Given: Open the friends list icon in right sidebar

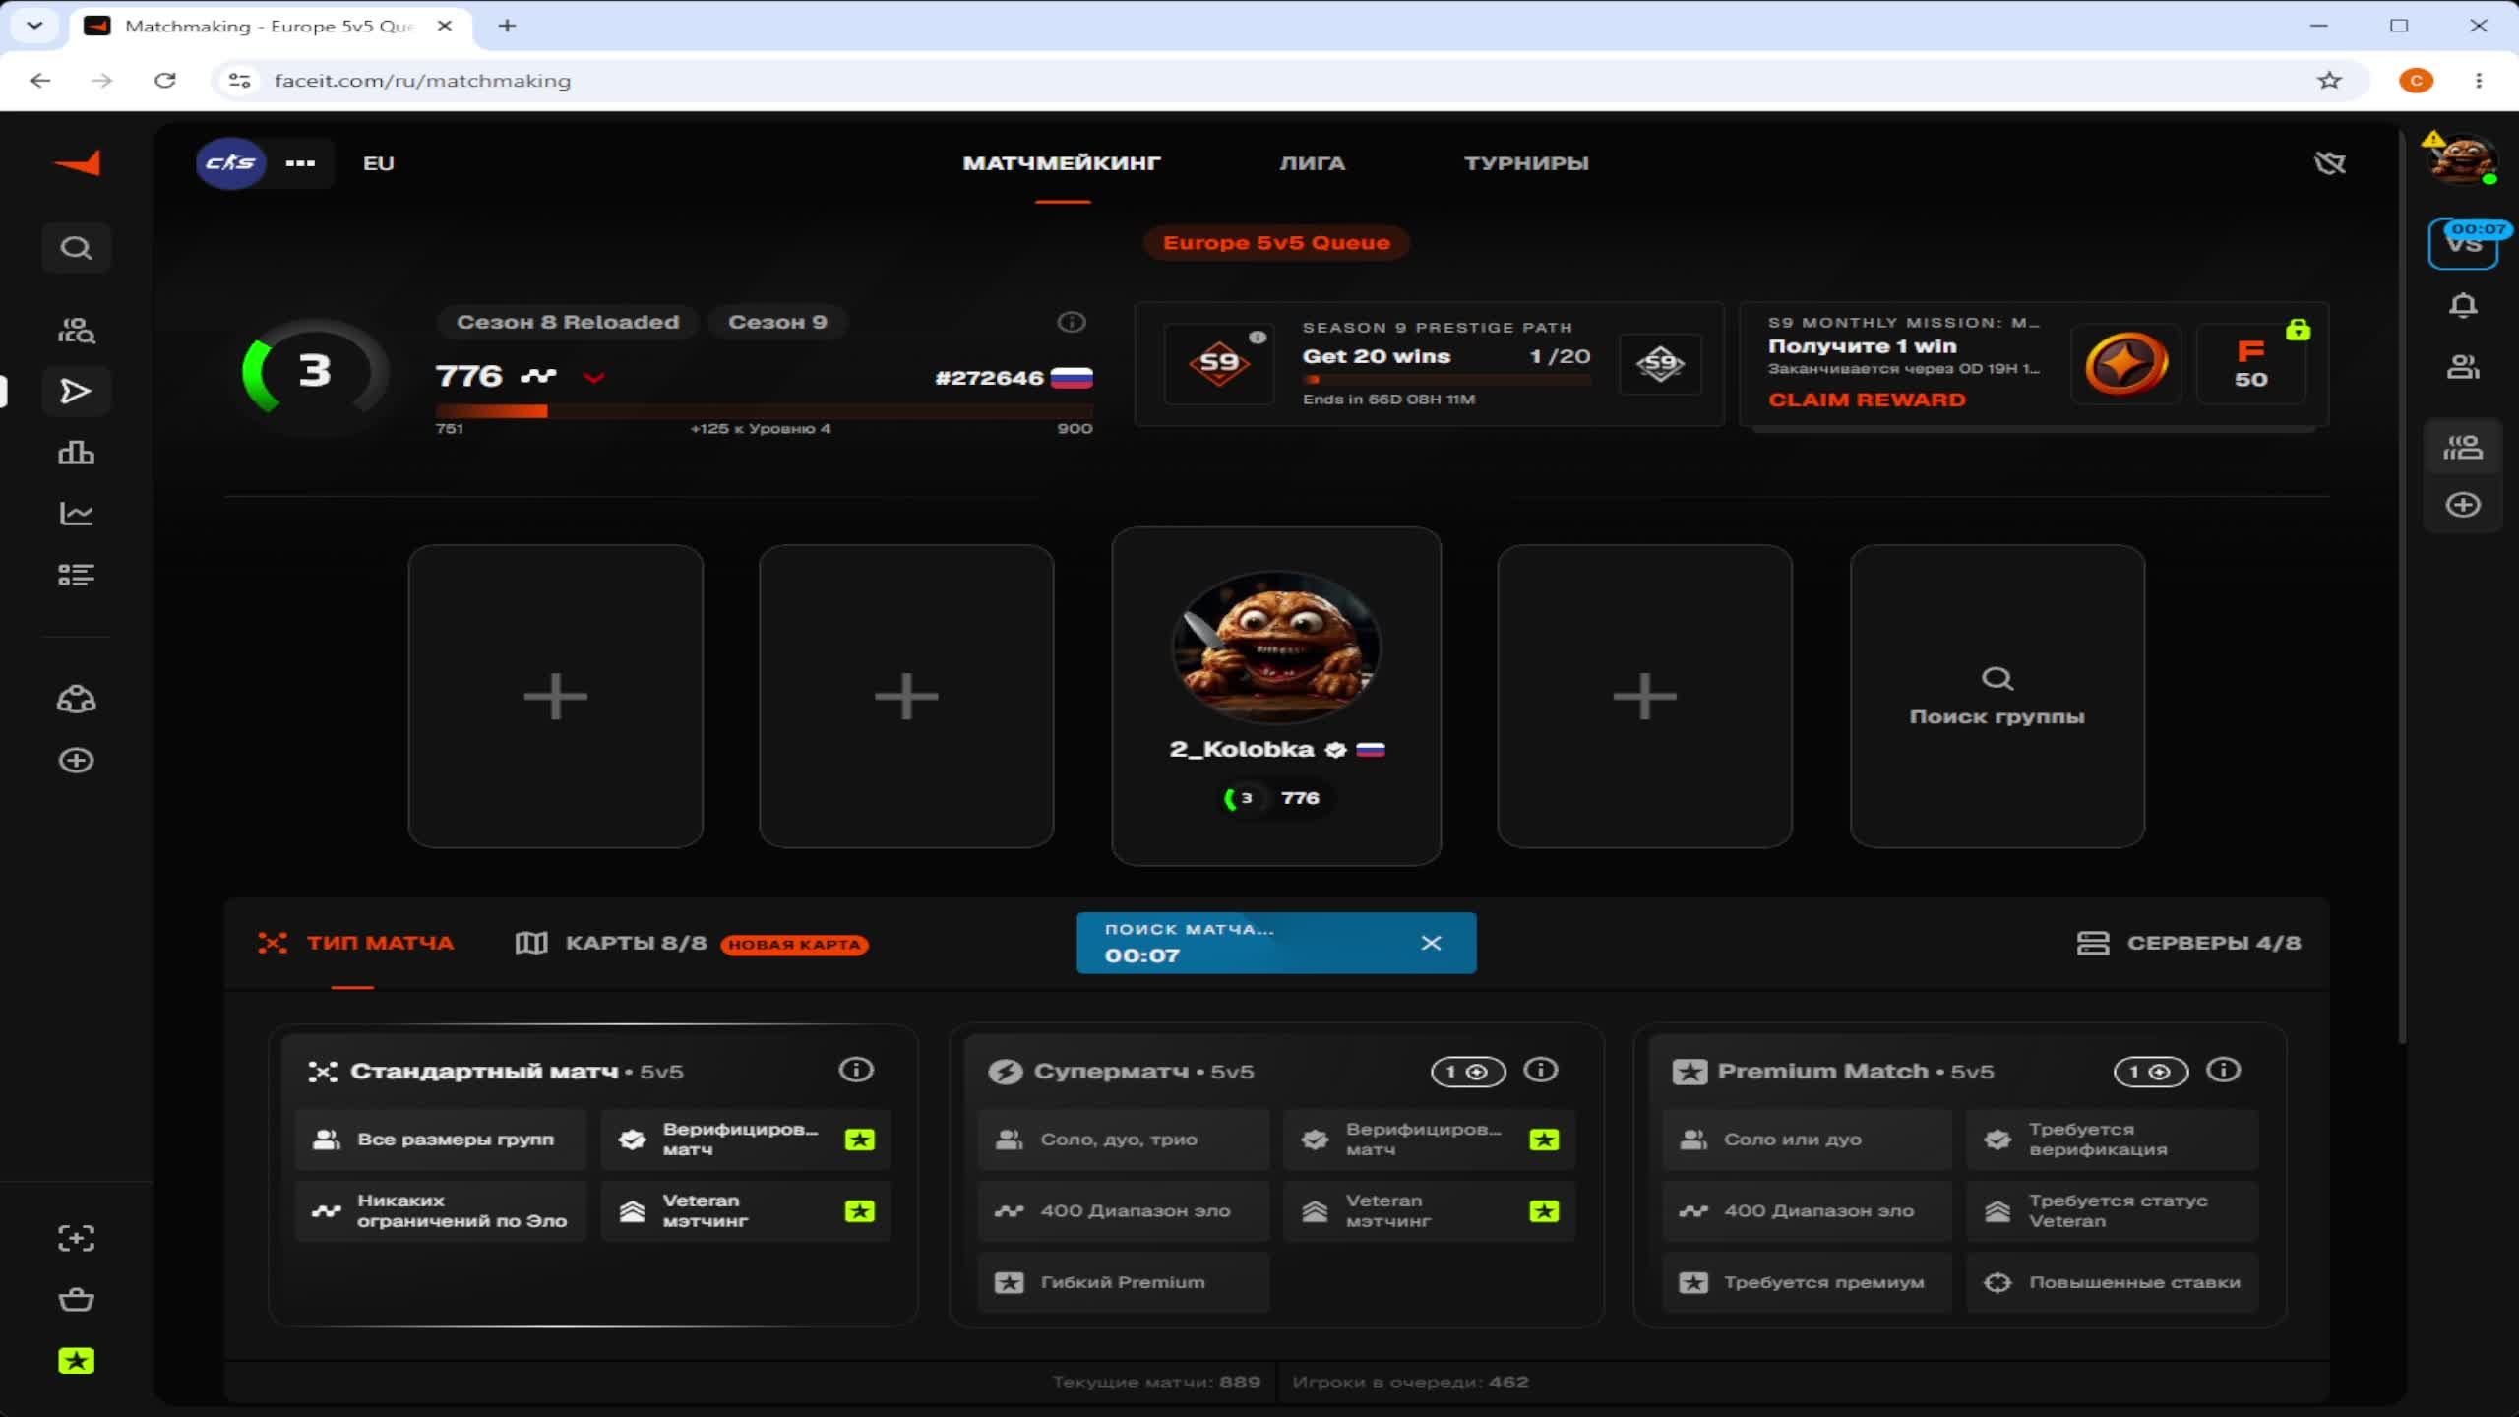Looking at the screenshot, I should pyautogui.click(x=2463, y=367).
